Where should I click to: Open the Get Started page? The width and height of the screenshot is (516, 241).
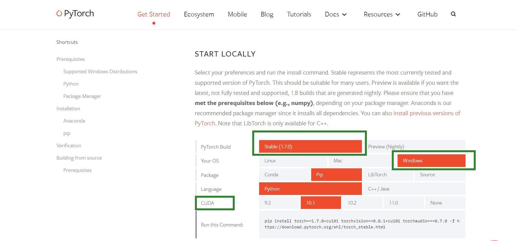click(154, 14)
